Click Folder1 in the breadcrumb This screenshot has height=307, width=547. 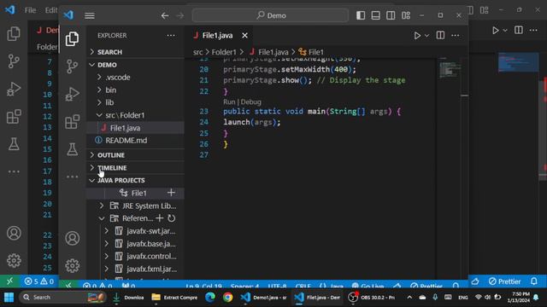pyautogui.click(x=224, y=52)
